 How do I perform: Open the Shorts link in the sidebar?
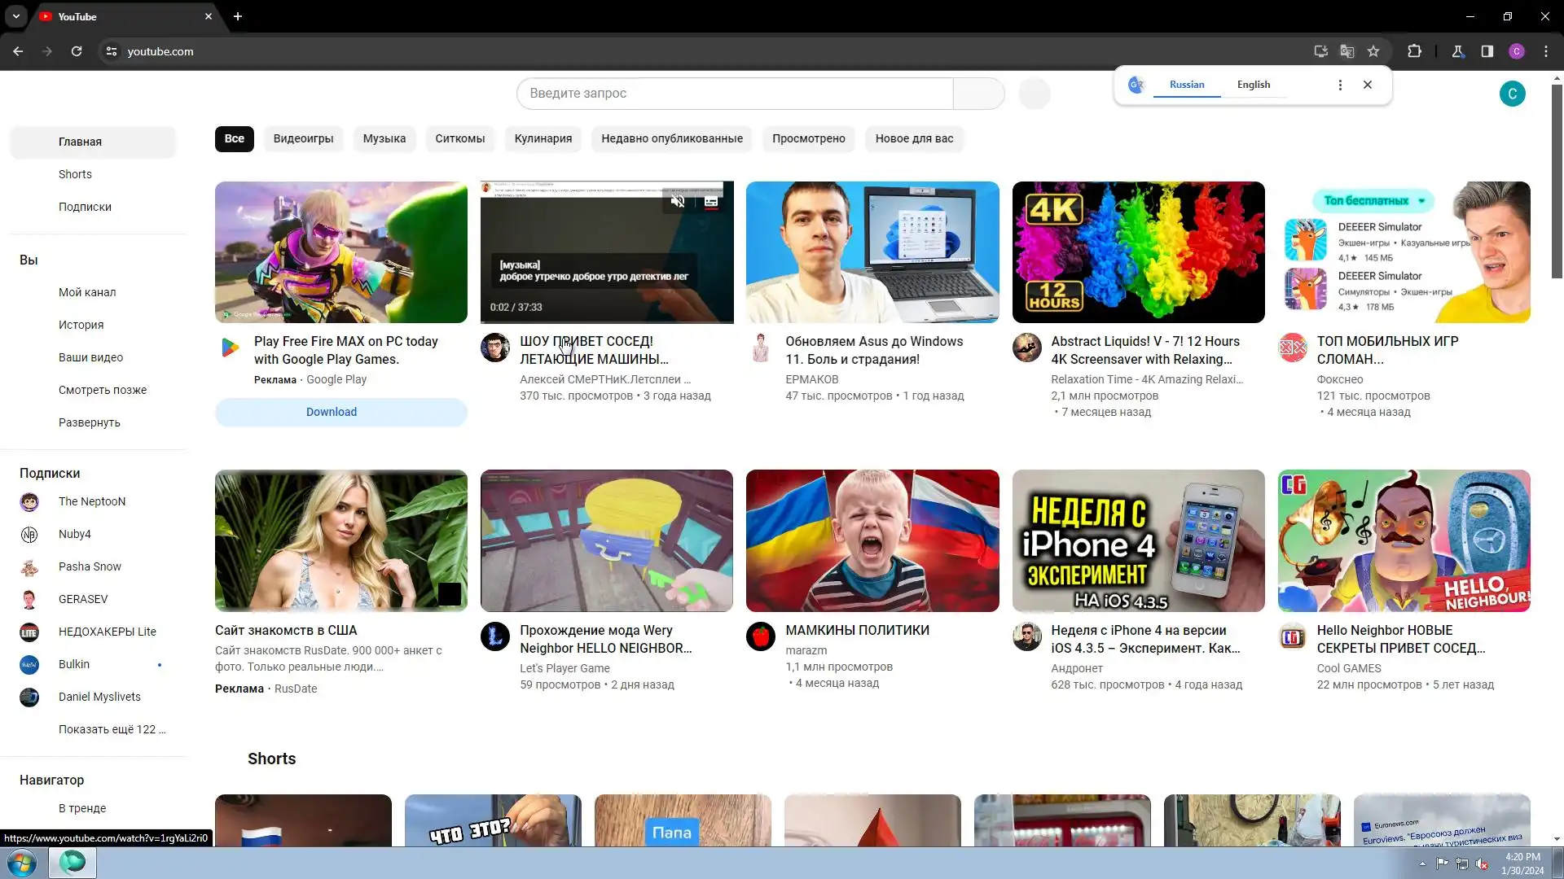click(x=75, y=174)
